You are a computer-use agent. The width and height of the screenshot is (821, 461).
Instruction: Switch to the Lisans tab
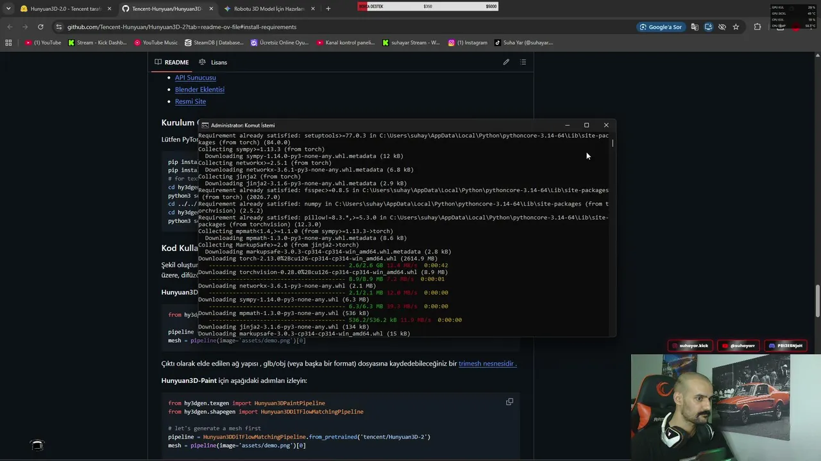[213, 62]
